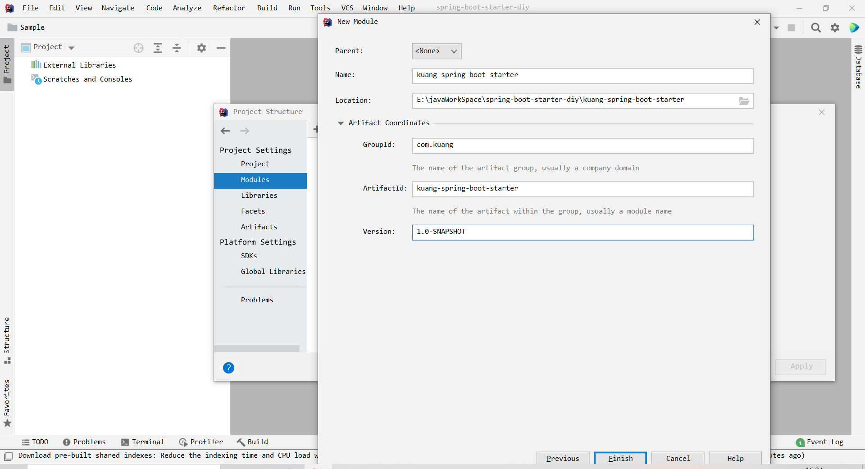Open Terminal tool window tab
The height and width of the screenshot is (469, 865).
coord(143,442)
